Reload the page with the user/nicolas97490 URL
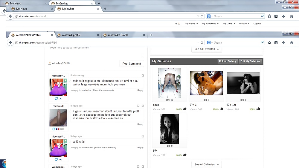 [x=202, y=43]
